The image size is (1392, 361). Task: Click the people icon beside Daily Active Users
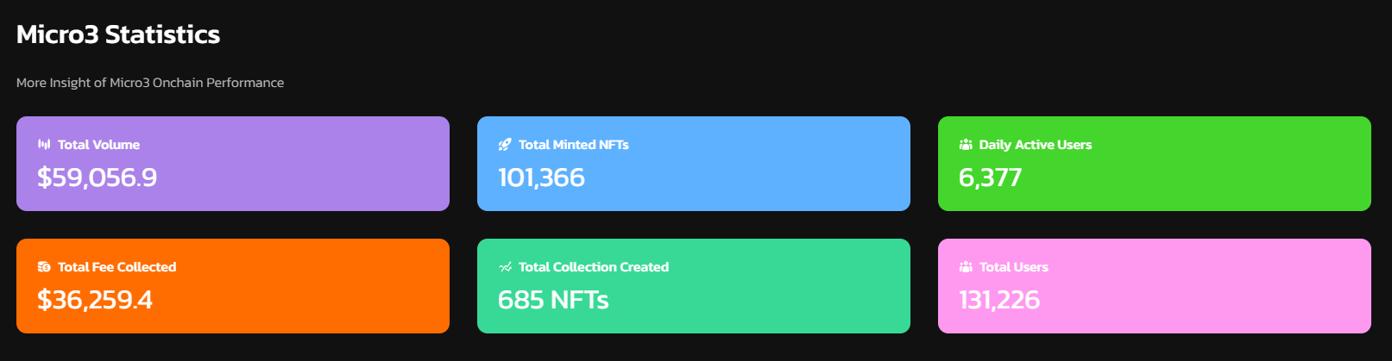[x=966, y=145]
